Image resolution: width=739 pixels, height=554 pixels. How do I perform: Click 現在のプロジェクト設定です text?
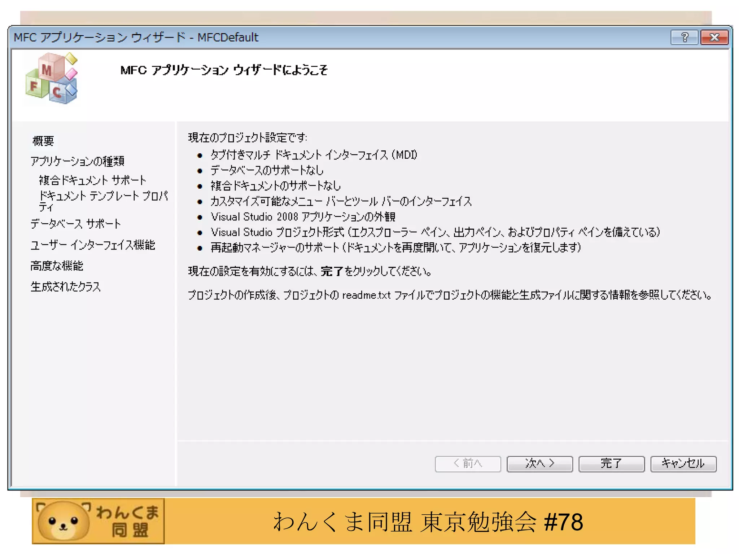[x=248, y=137]
